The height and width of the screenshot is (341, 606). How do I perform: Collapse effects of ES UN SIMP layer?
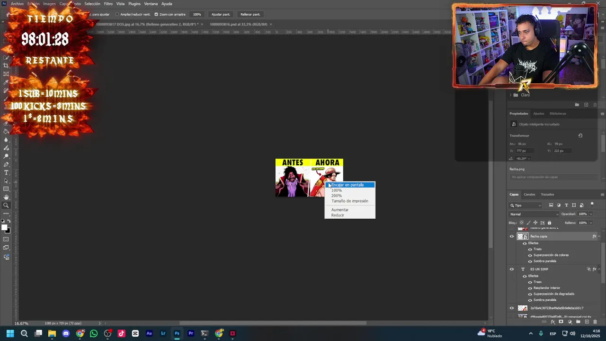(599, 269)
